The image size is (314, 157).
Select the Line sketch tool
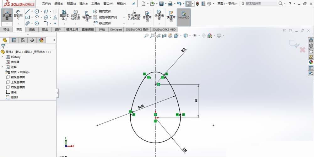click(27, 11)
